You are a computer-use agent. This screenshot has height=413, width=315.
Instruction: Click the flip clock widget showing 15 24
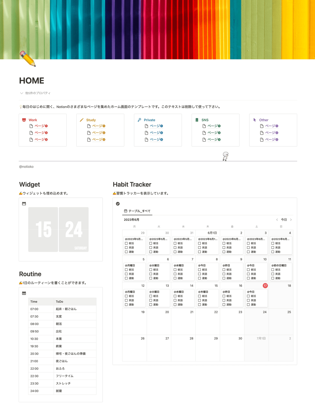58,230
